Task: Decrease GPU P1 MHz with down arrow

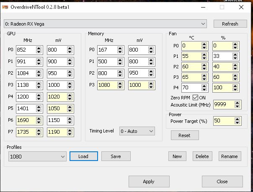Action: [39, 63]
